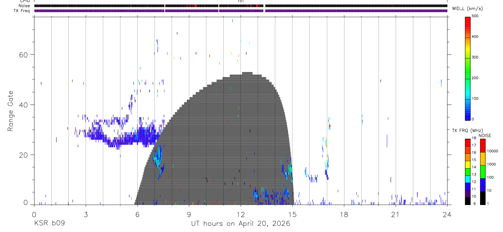Click the 300 tick on width scale
The image size is (503, 232).
[475, 57]
